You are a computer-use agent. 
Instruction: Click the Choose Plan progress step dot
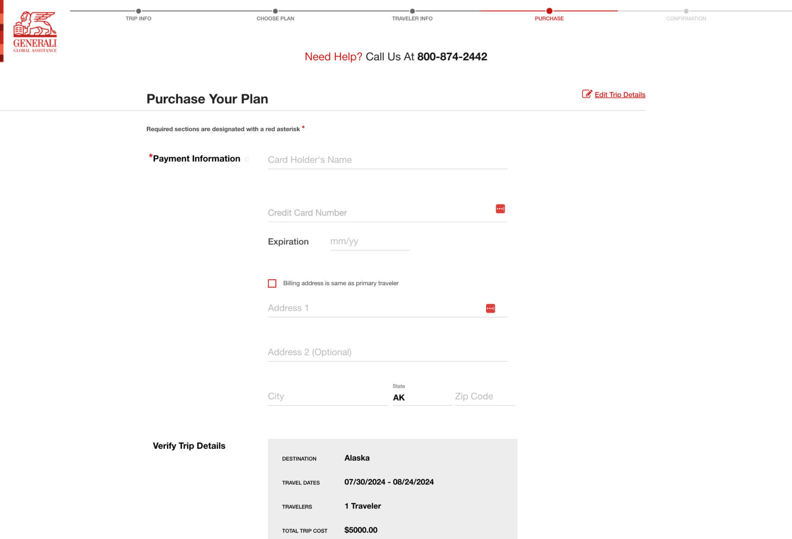tap(275, 11)
